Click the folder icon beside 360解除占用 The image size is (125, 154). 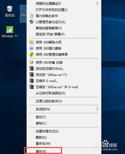[x=32, y=42]
